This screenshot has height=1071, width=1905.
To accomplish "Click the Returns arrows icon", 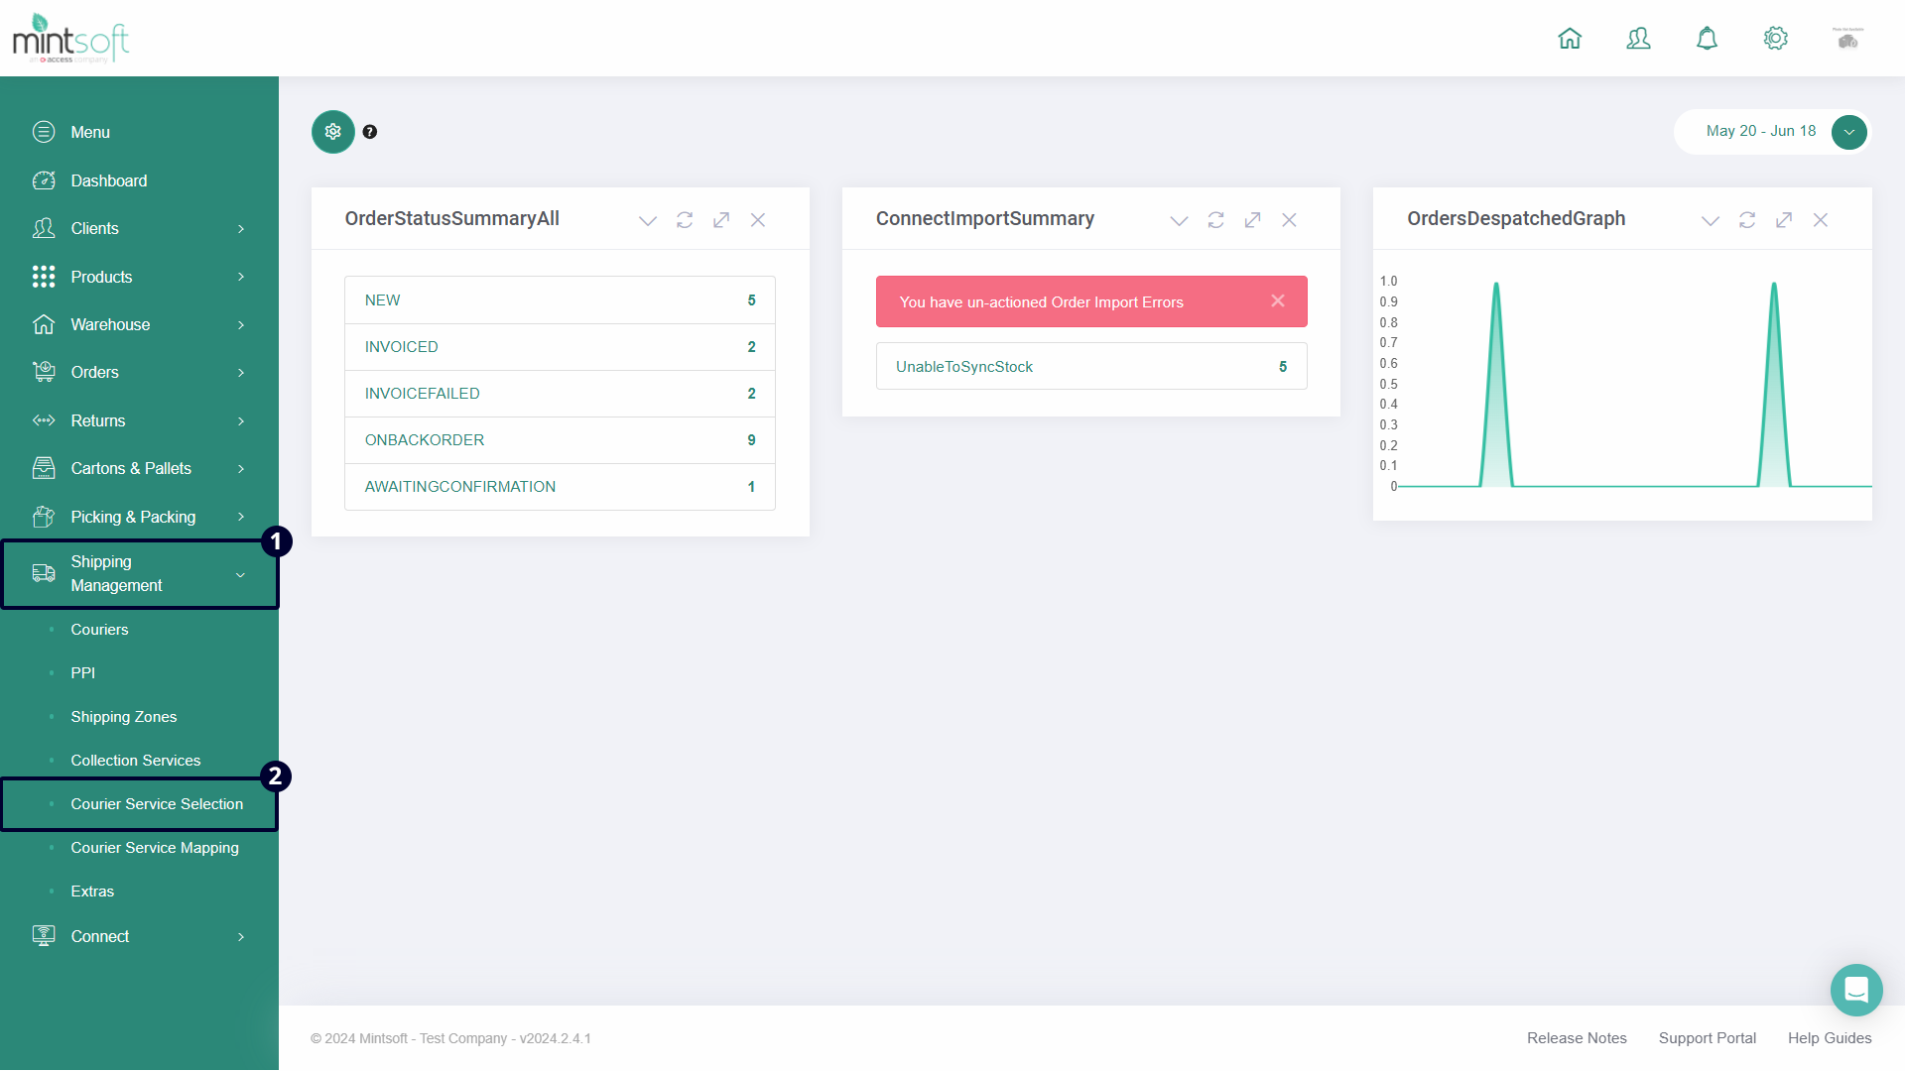I will coord(44,420).
